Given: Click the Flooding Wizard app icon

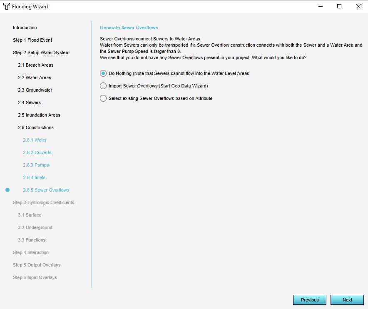Looking at the screenshot, I should click(x=6, y=6).
